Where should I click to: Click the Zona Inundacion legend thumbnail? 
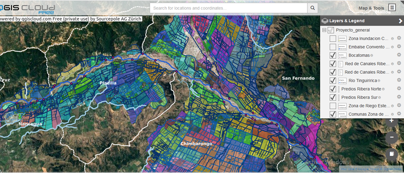(x=343, y=39)
